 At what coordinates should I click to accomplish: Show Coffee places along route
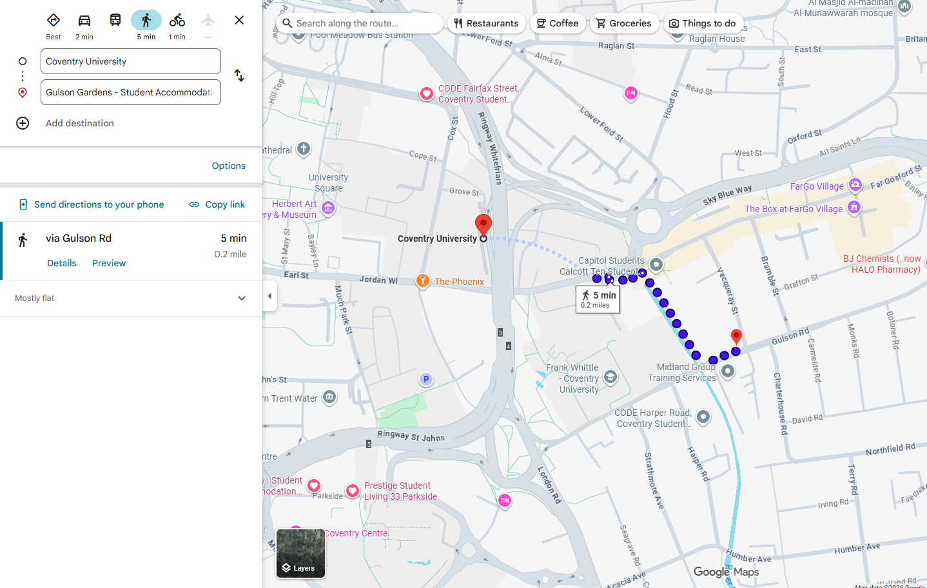(x=558, y=23)
